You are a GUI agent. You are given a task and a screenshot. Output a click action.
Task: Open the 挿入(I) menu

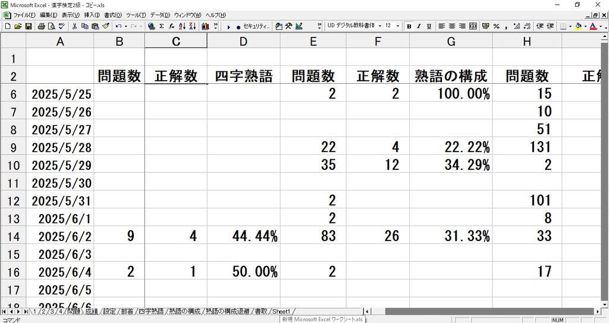click(x=92, y=15)
